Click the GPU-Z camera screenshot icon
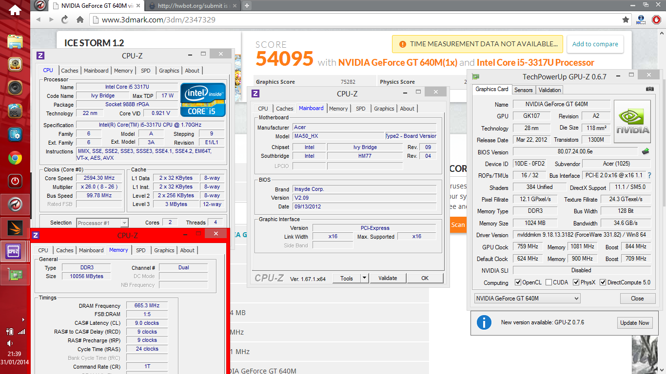666x374 pixels. pyautogui.click(x=649, y=89)
